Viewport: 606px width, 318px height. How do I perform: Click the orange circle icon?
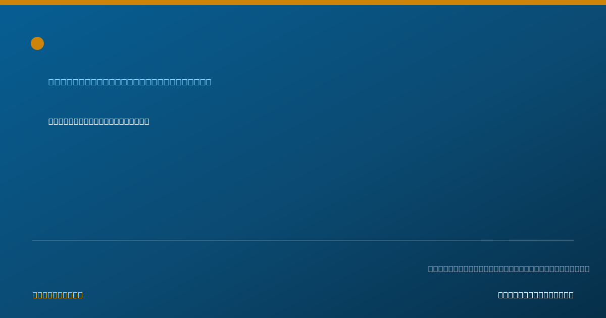tap(37, 43)
